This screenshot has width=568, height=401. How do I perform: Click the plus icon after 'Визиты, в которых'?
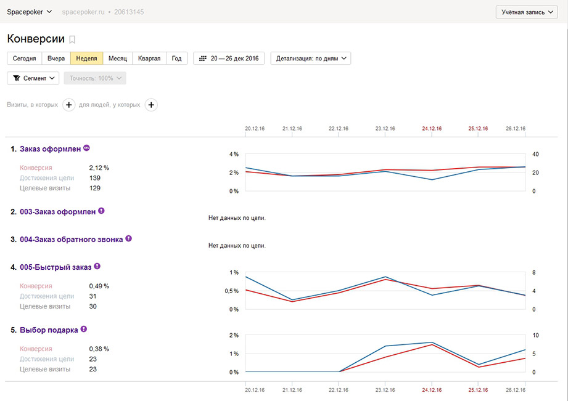pyautogui.click(x=68, y=105)
